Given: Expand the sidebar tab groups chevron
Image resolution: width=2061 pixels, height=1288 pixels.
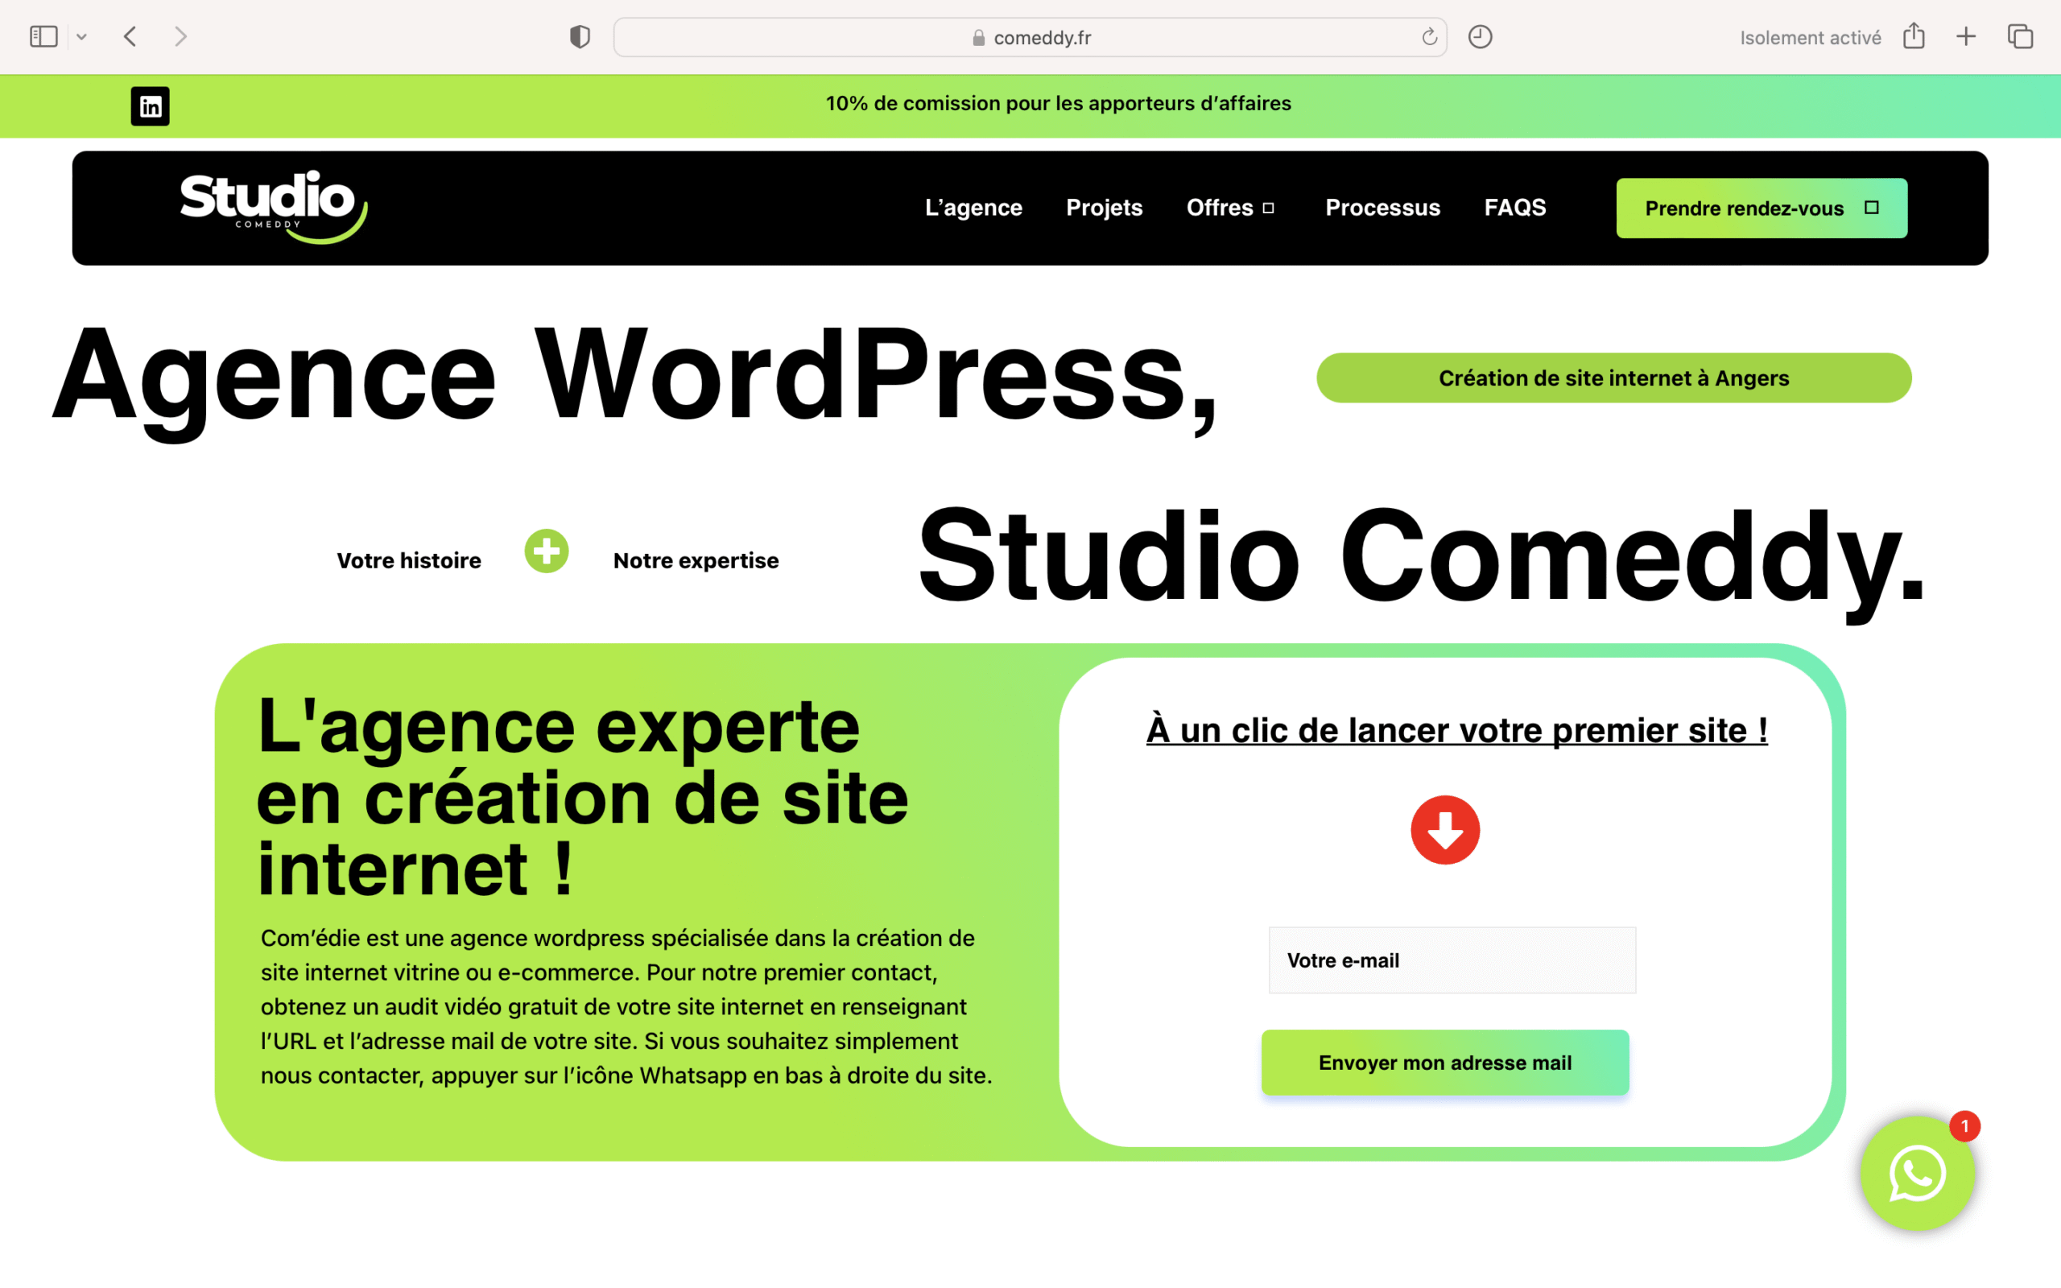Looking at the screenshot, I should coord(82,37).
